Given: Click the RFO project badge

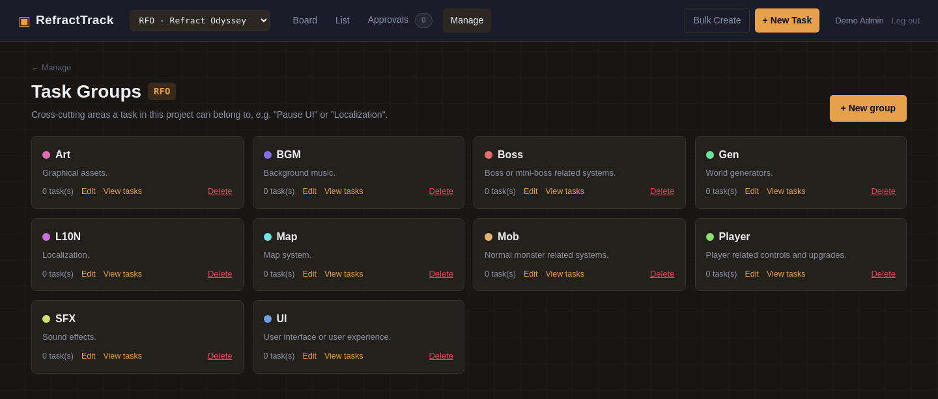Looking at the screenshot, I should point(162,91).
